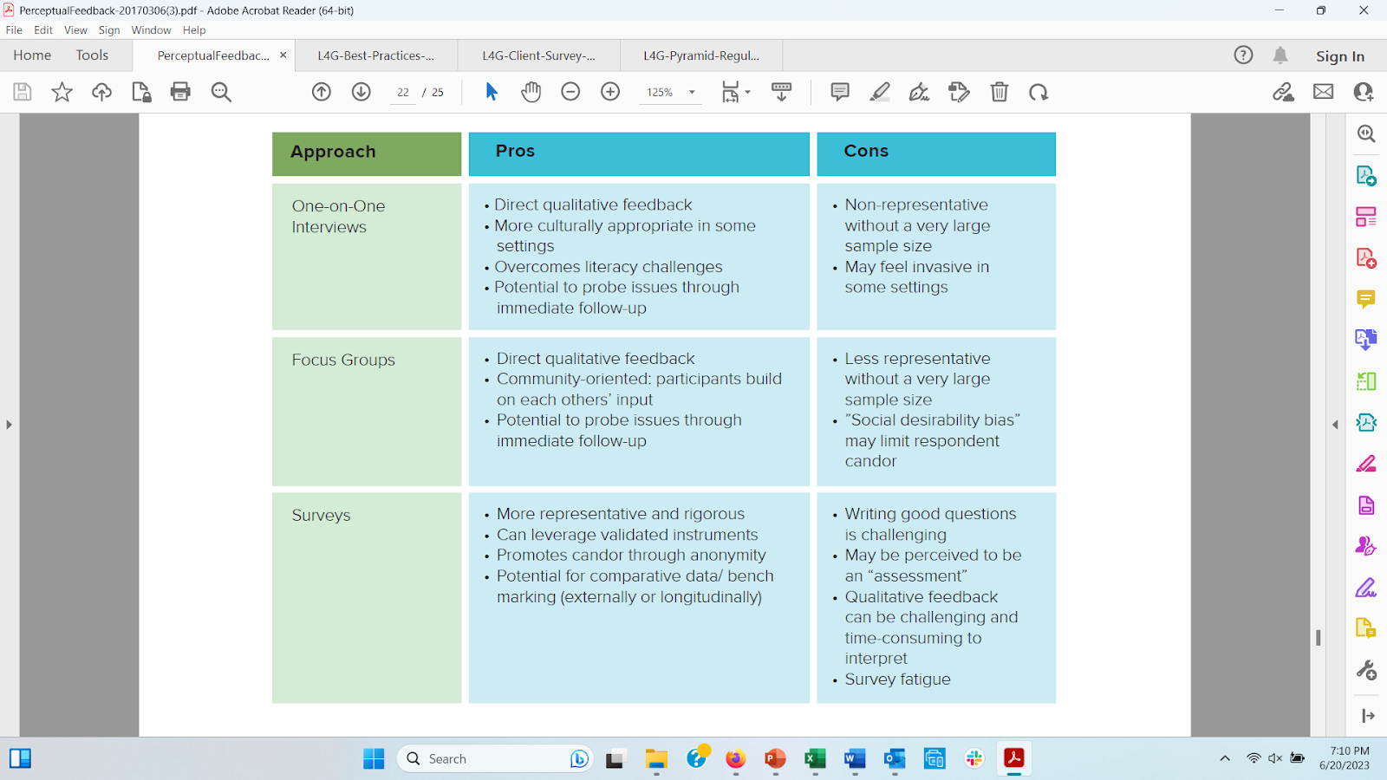Open the notifications bell
Image resolution: width=1387 pixels, height=780 pixels.
click(1280, 55)
